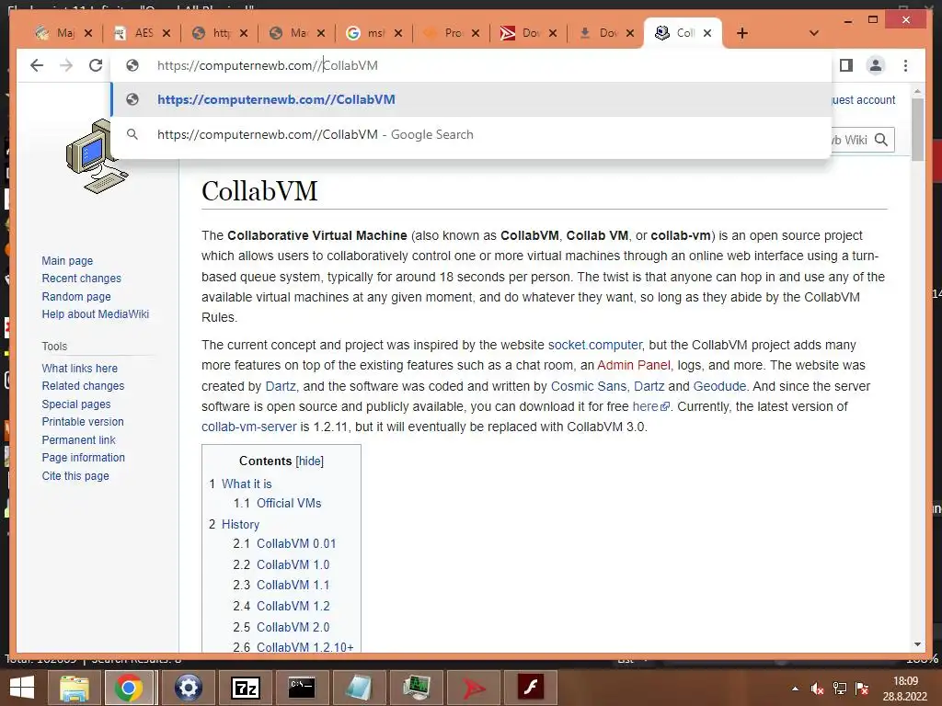
Task: Open File Explorer from the taskbar
Action: [74, 688]
